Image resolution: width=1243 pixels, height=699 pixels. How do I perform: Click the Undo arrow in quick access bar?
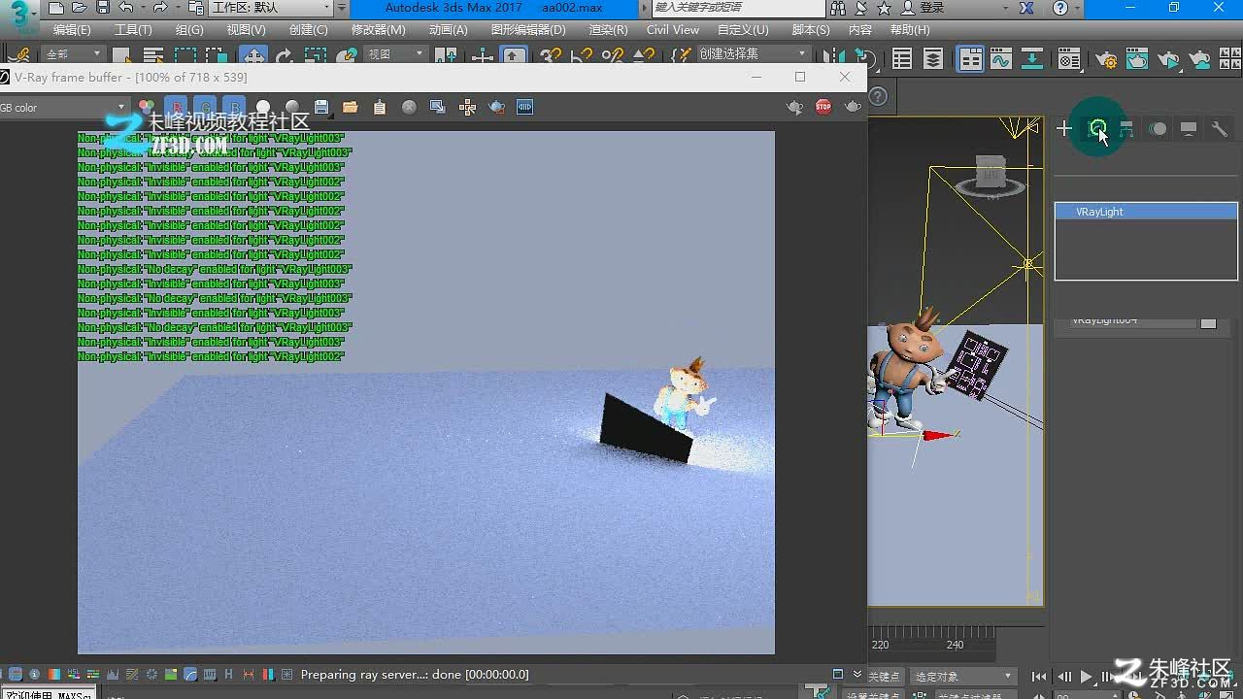[125, 8]
